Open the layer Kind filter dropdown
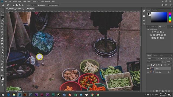 (152, 59)
